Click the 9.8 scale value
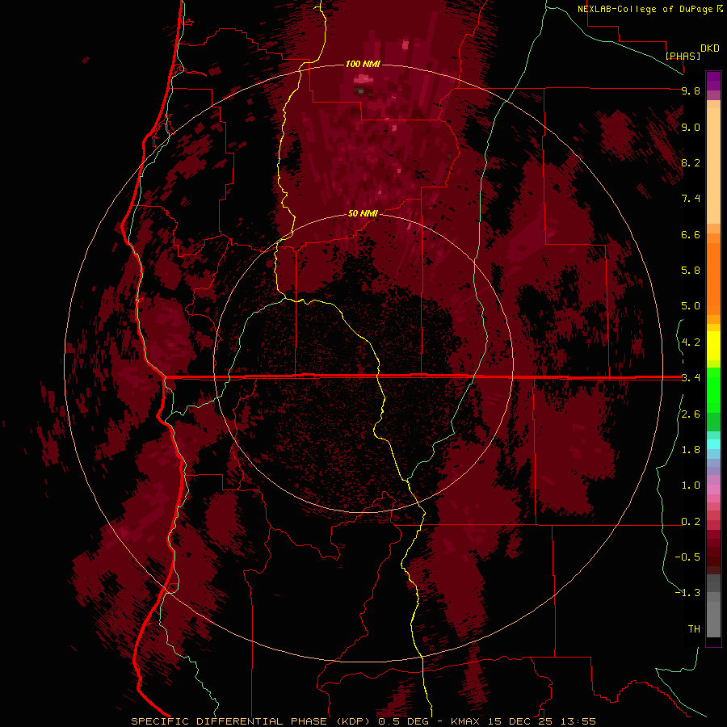727x727 pixels. pos(691,90)
